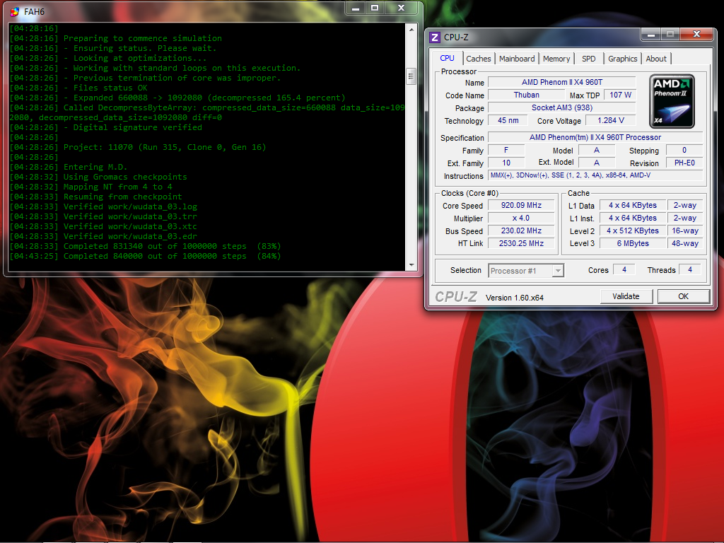Open the SPD tab
Image resolution: width=724 pixels, height=543 pixels.
click(x=589, y=59)
